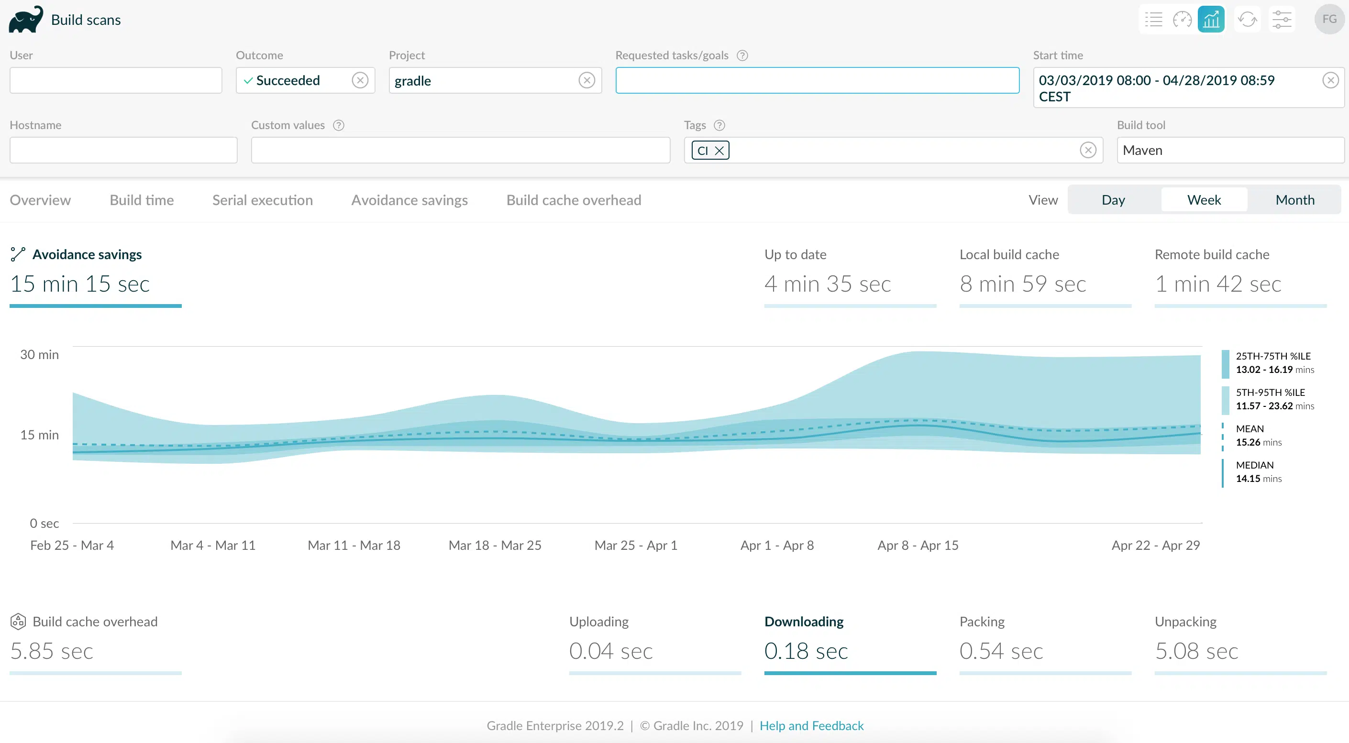This screenshot has height=743, width=1349.
Task: Click the help icon next to Tags
Action: [719, 126]
